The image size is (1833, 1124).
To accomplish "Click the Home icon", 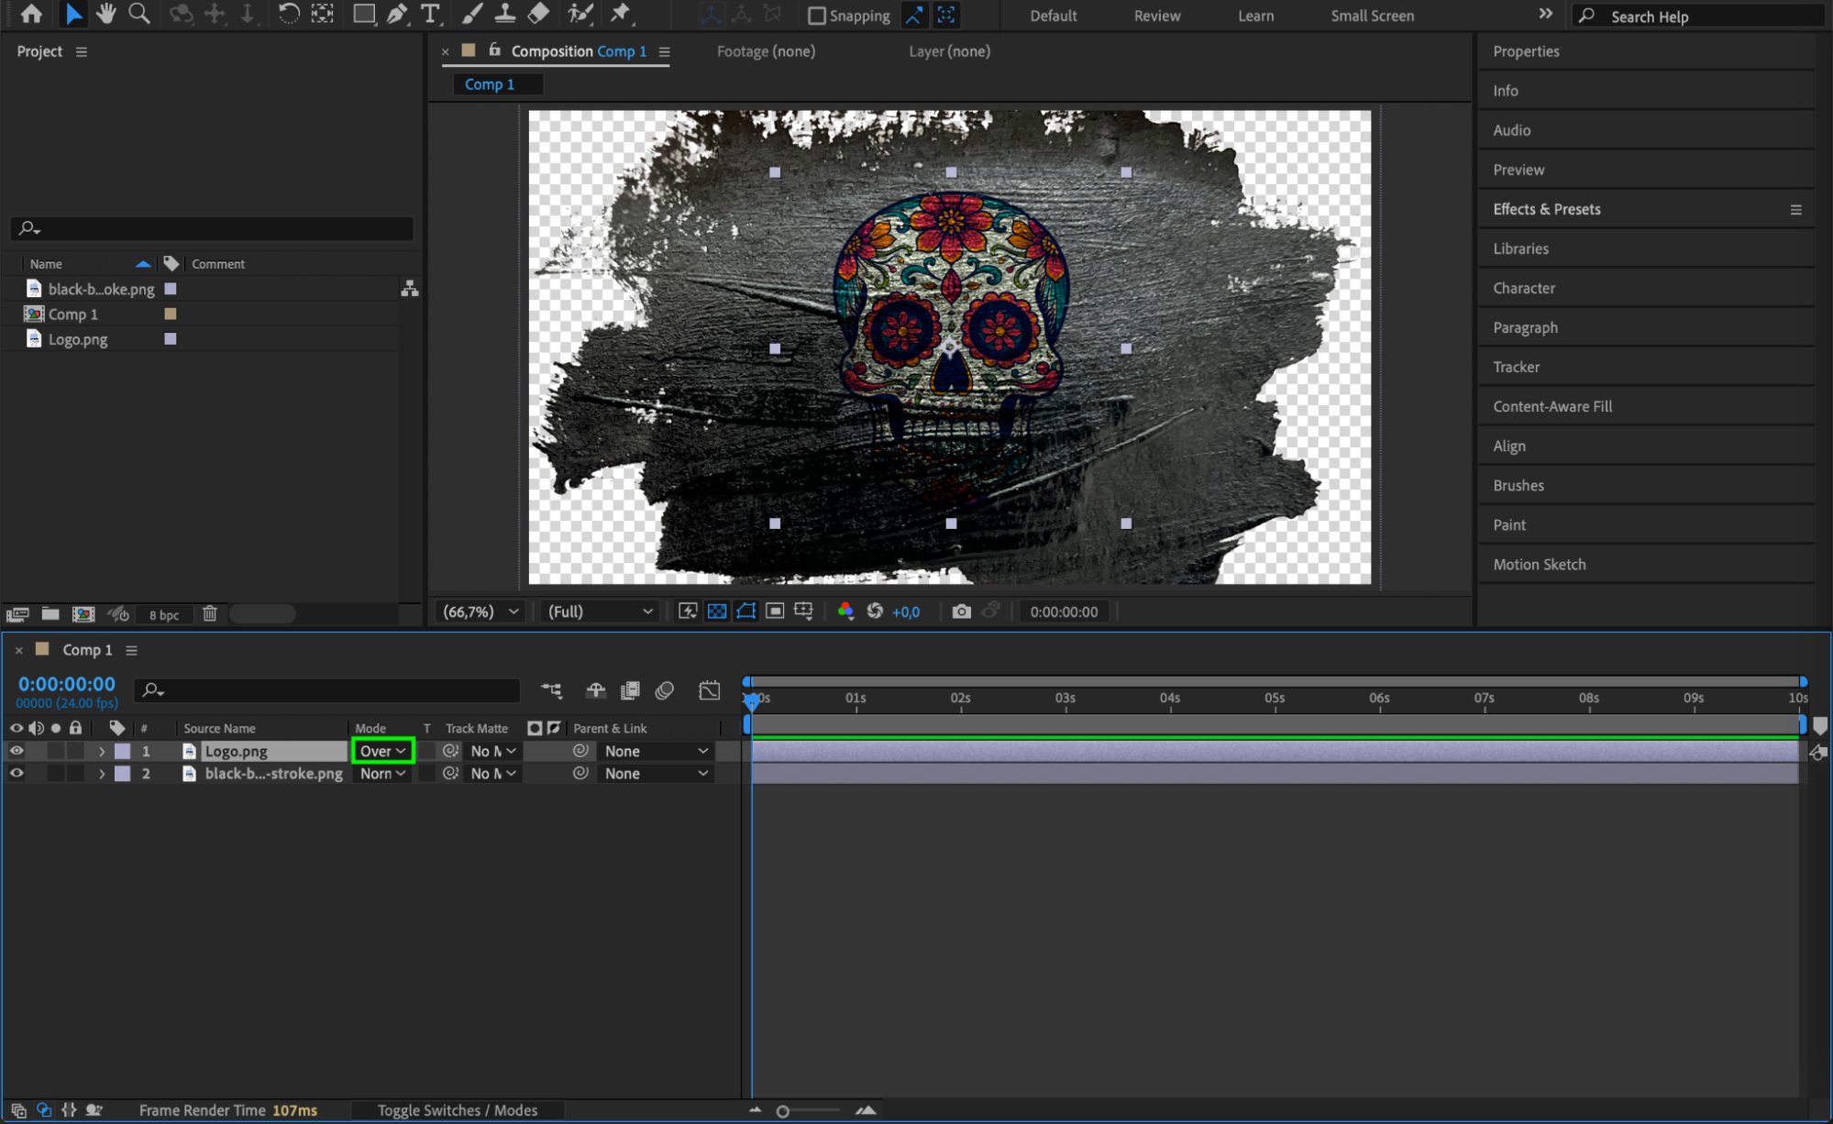I will pyautogui.click(x=31, y=14).
